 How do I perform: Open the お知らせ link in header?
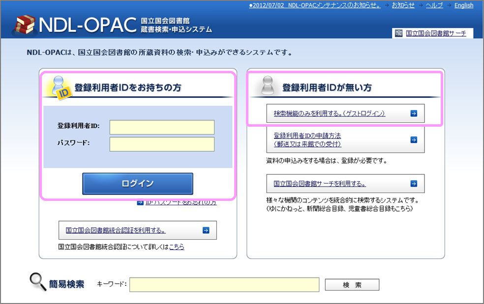tap(403, 5)
